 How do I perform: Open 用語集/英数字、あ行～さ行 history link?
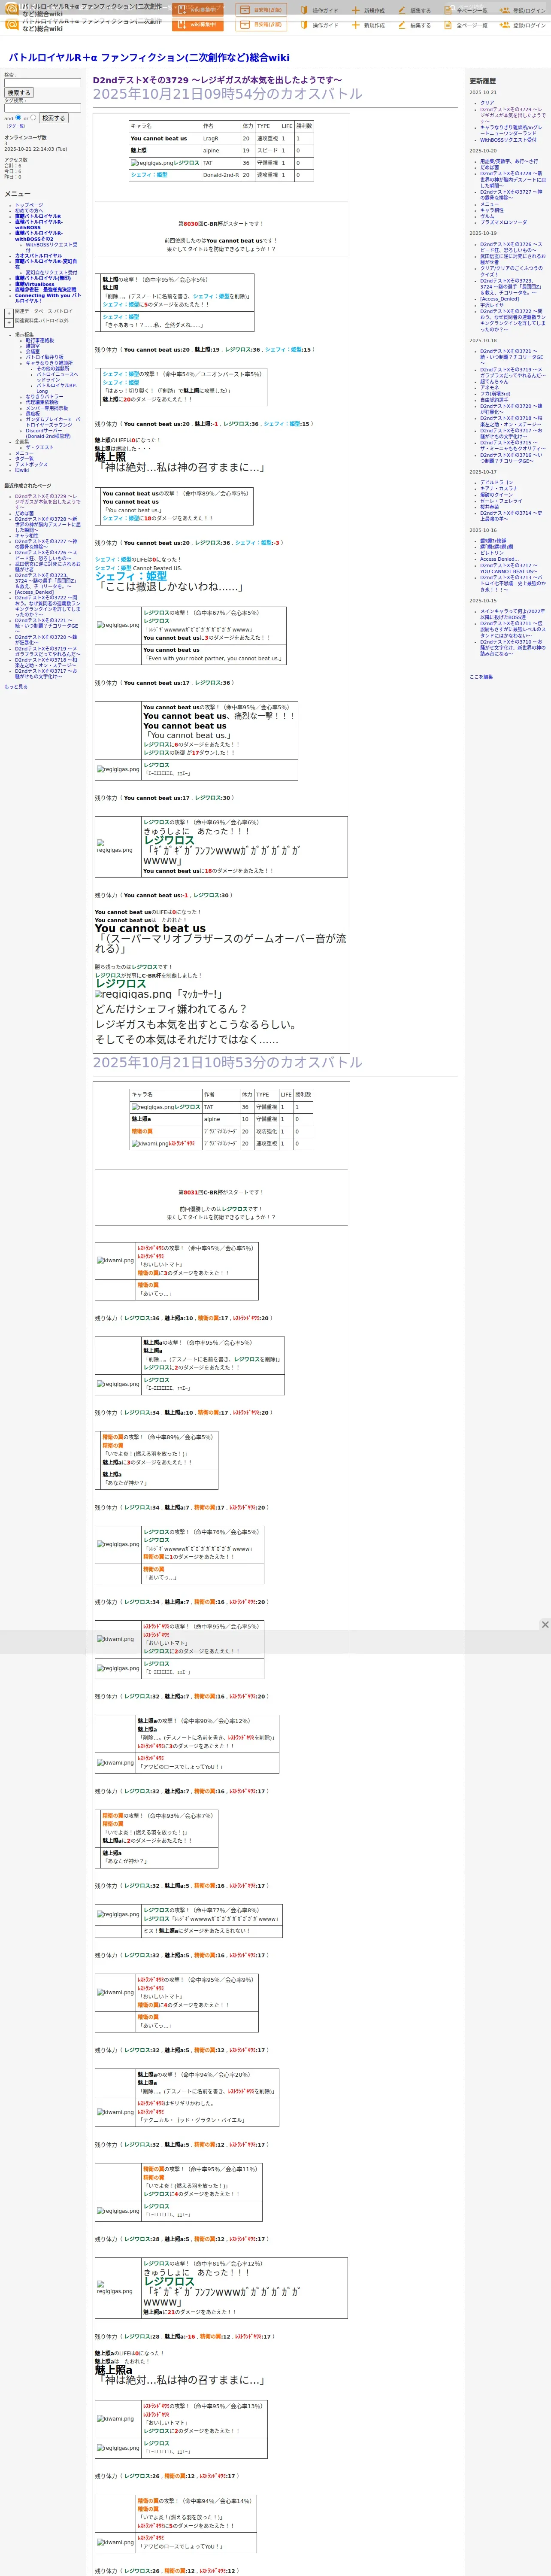[509, 161]
